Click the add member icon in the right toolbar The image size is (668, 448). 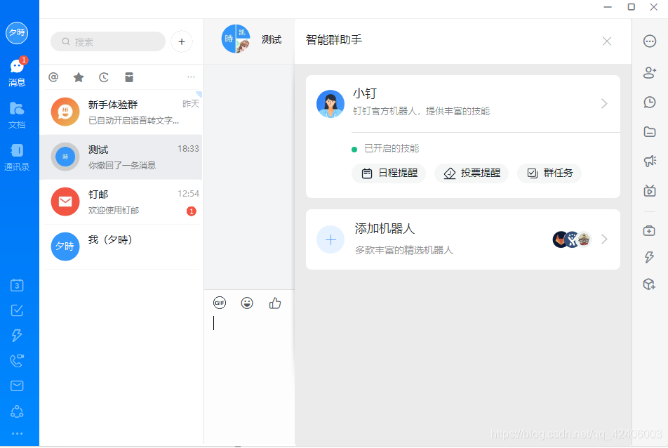(650, 72)
